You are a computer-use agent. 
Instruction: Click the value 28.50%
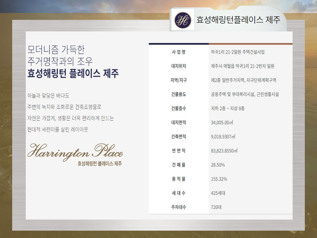218,165
